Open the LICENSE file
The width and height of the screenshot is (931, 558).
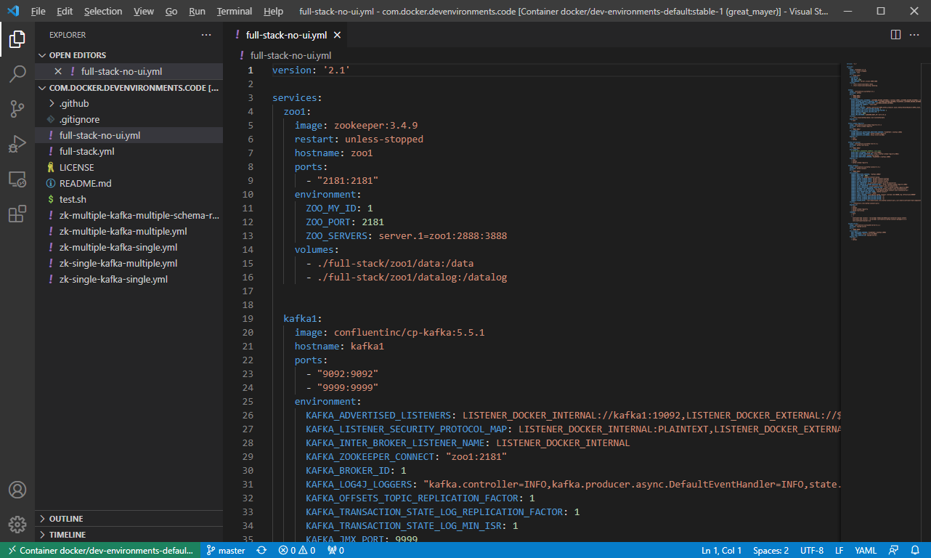click(129, 167)
